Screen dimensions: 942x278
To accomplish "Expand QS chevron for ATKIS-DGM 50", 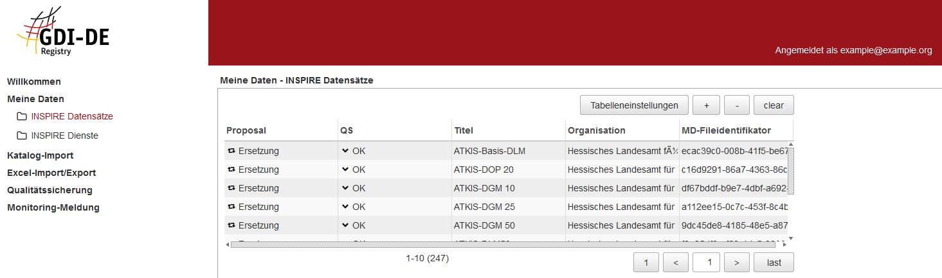I will [x=345, y=226].
